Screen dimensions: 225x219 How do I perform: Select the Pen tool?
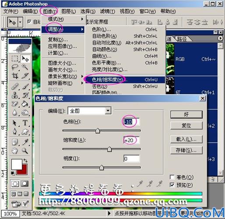click(15, 131)
